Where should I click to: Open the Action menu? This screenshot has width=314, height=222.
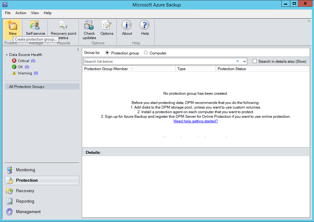21,13
